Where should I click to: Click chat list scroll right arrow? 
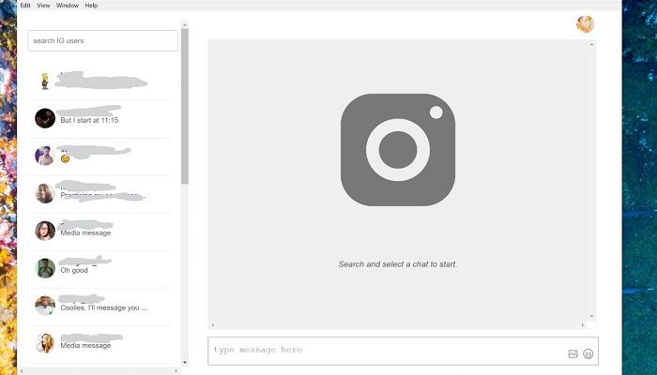(176, 371)
